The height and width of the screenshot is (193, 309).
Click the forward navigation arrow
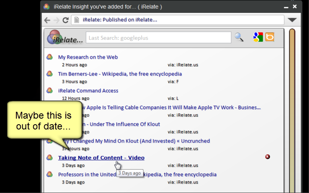[x=57, y=20]
